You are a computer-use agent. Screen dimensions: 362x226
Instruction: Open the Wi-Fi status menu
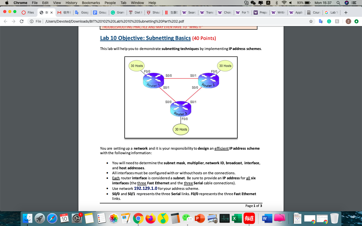pos(284,3)
